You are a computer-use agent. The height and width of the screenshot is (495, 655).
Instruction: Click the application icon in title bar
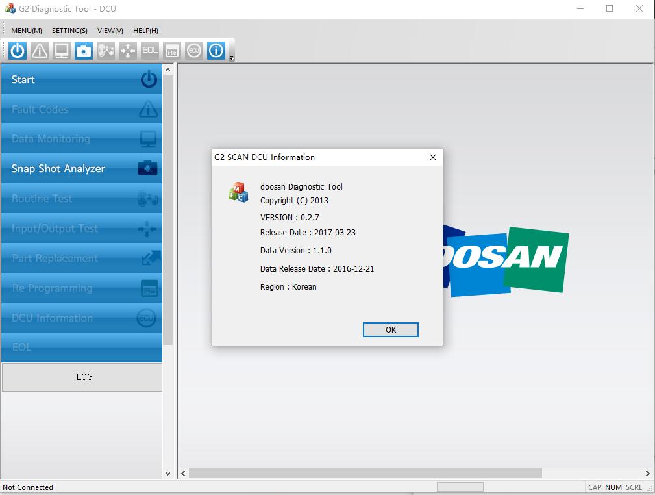10,8
